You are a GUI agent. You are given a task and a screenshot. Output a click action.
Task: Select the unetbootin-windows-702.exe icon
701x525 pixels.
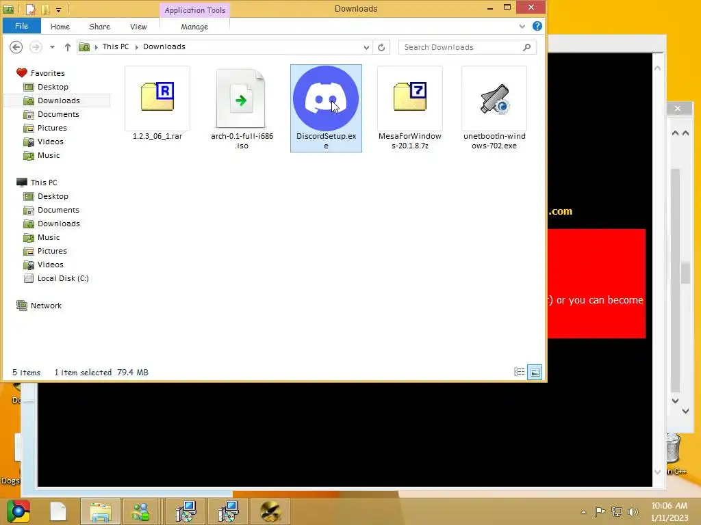(494, 98)
